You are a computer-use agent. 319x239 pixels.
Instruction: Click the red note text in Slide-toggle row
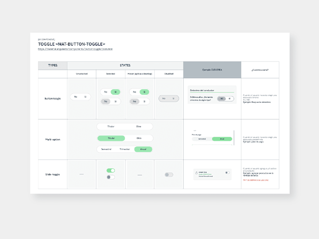(256, 180)
